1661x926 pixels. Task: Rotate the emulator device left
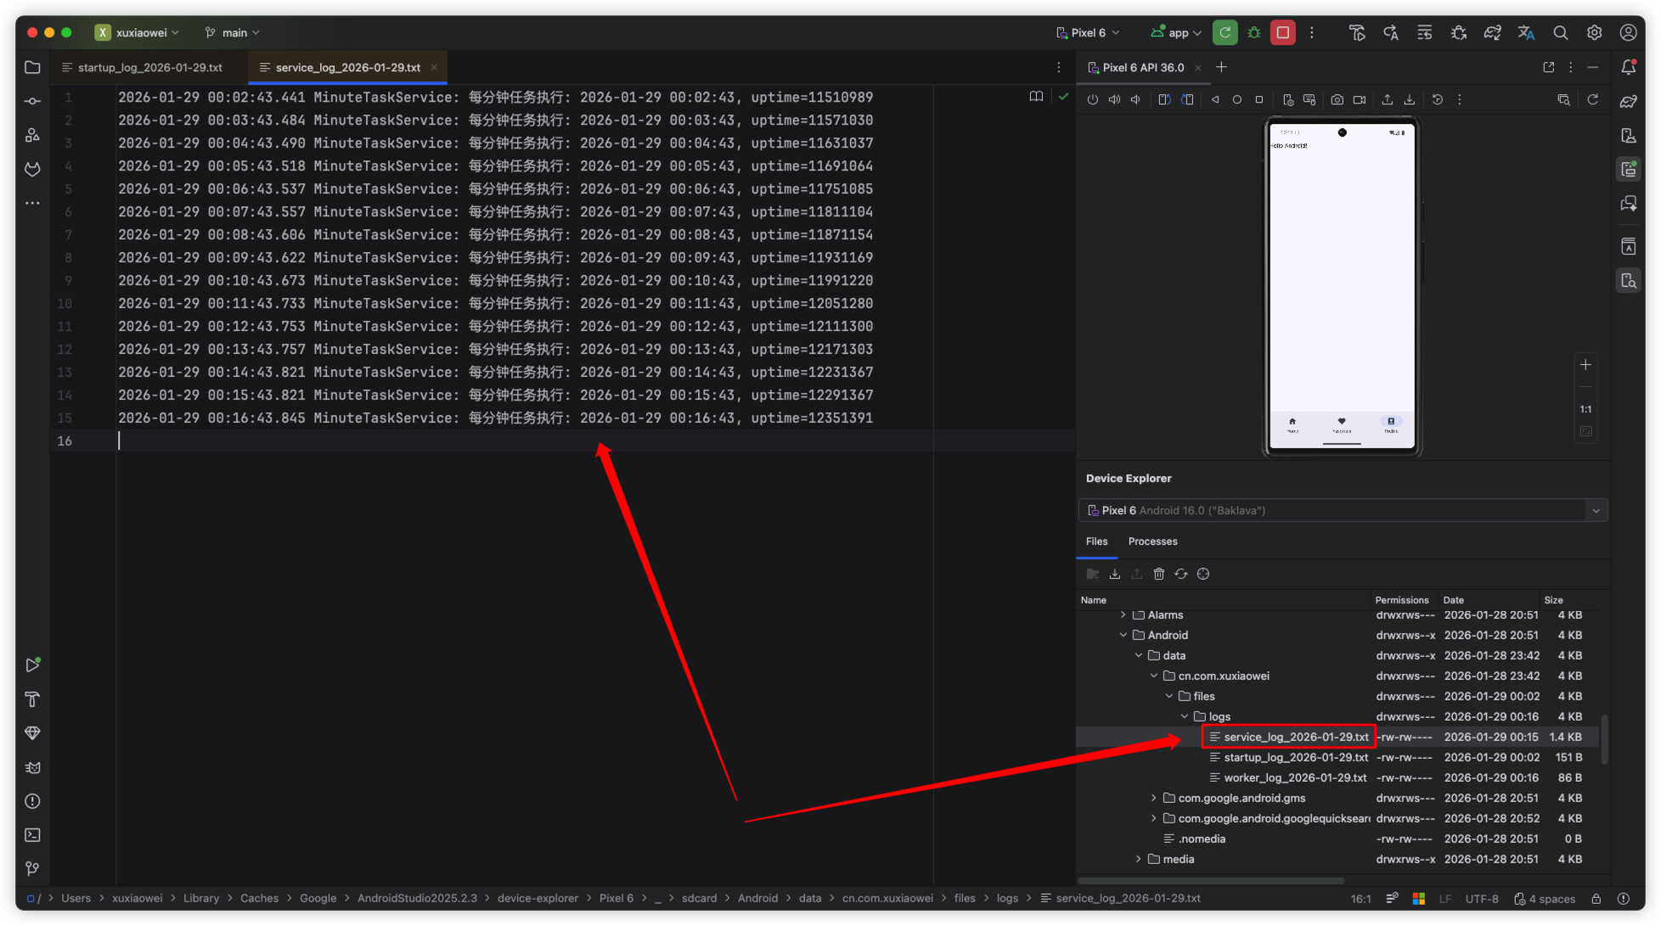click(x=1164, y=100)
